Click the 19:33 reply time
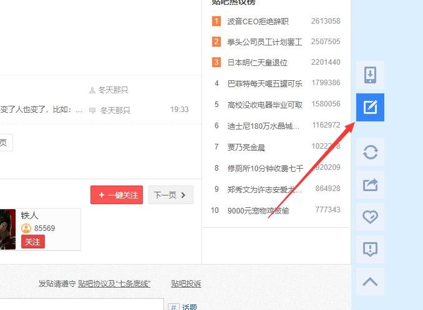The width and height of the screenshot is (423, 310). (180, 110)
